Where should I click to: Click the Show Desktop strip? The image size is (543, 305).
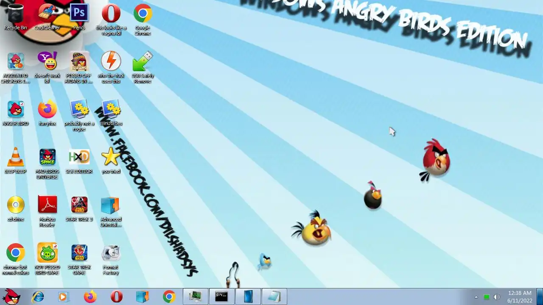[x=540, y=297]
